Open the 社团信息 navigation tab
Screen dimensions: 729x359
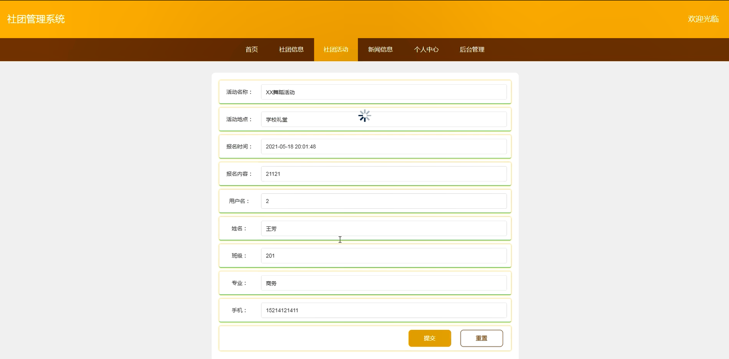pyautogui.click(x=291, y=50)
